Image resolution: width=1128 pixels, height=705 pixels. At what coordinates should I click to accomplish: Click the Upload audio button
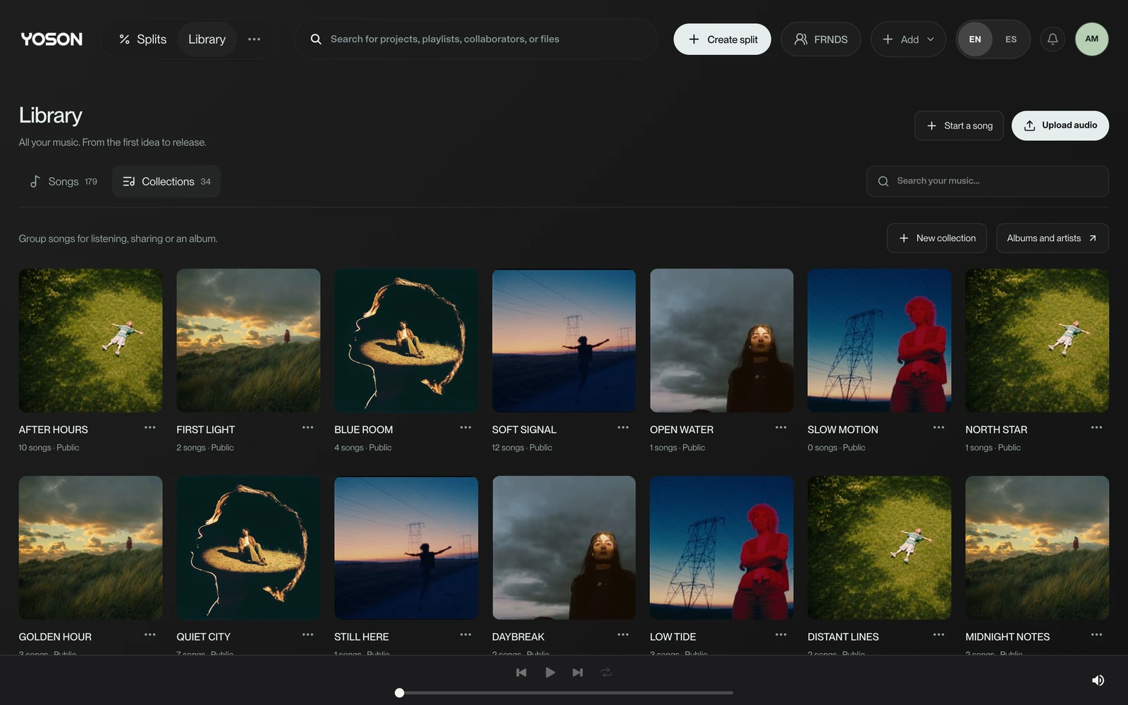[x=1060, y=125]
